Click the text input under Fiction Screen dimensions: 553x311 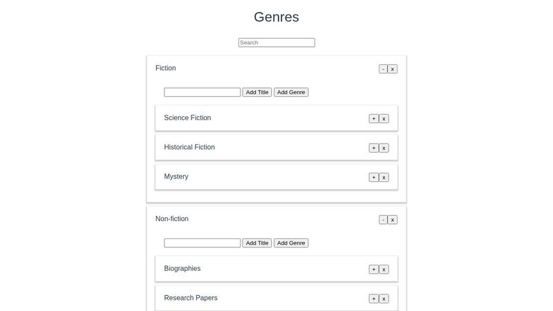(202, 92)
